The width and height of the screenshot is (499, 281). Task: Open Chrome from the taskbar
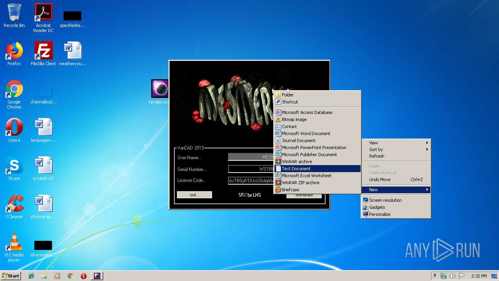(x=71, y=276)
